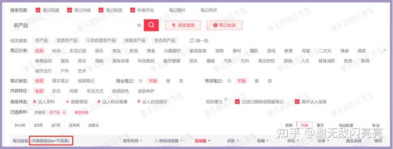Expand the 数据表现 advanced filter

click(77, 102)
